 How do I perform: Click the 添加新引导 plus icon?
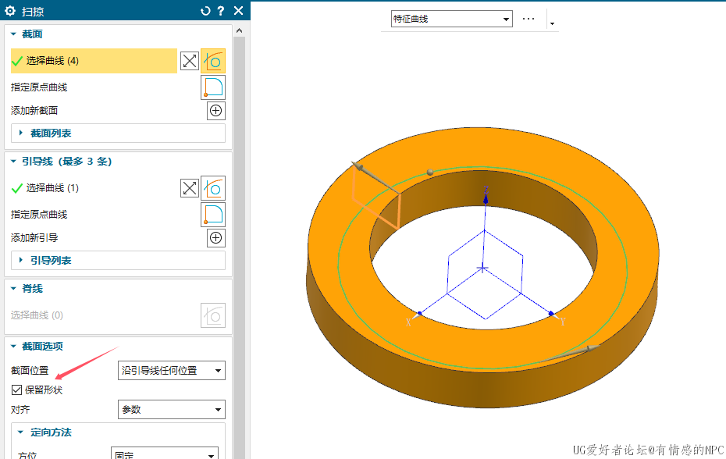(x=216, y=238)
